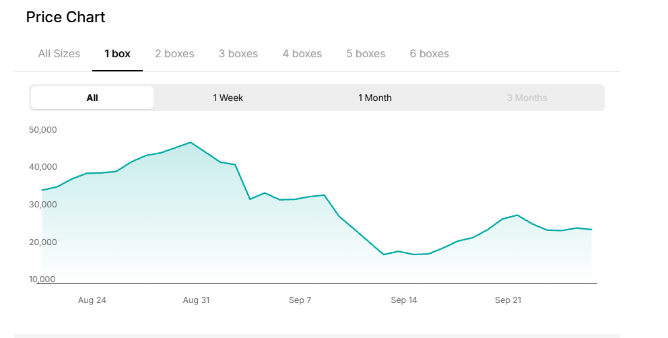Choose the All time range

(x=92, y=98)
